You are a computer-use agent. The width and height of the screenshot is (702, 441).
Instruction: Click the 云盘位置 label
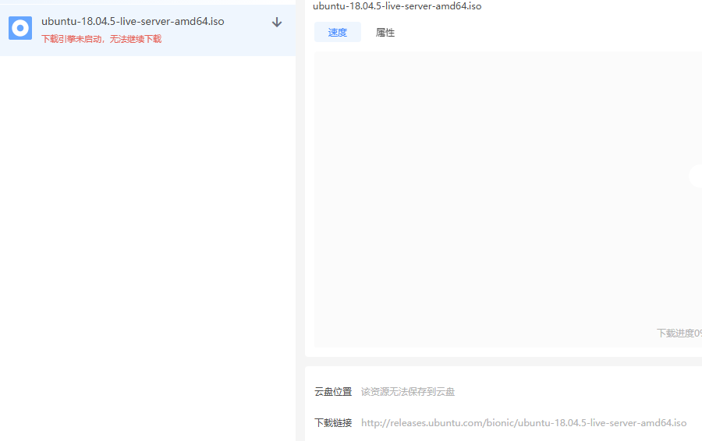tap(333, 392)
